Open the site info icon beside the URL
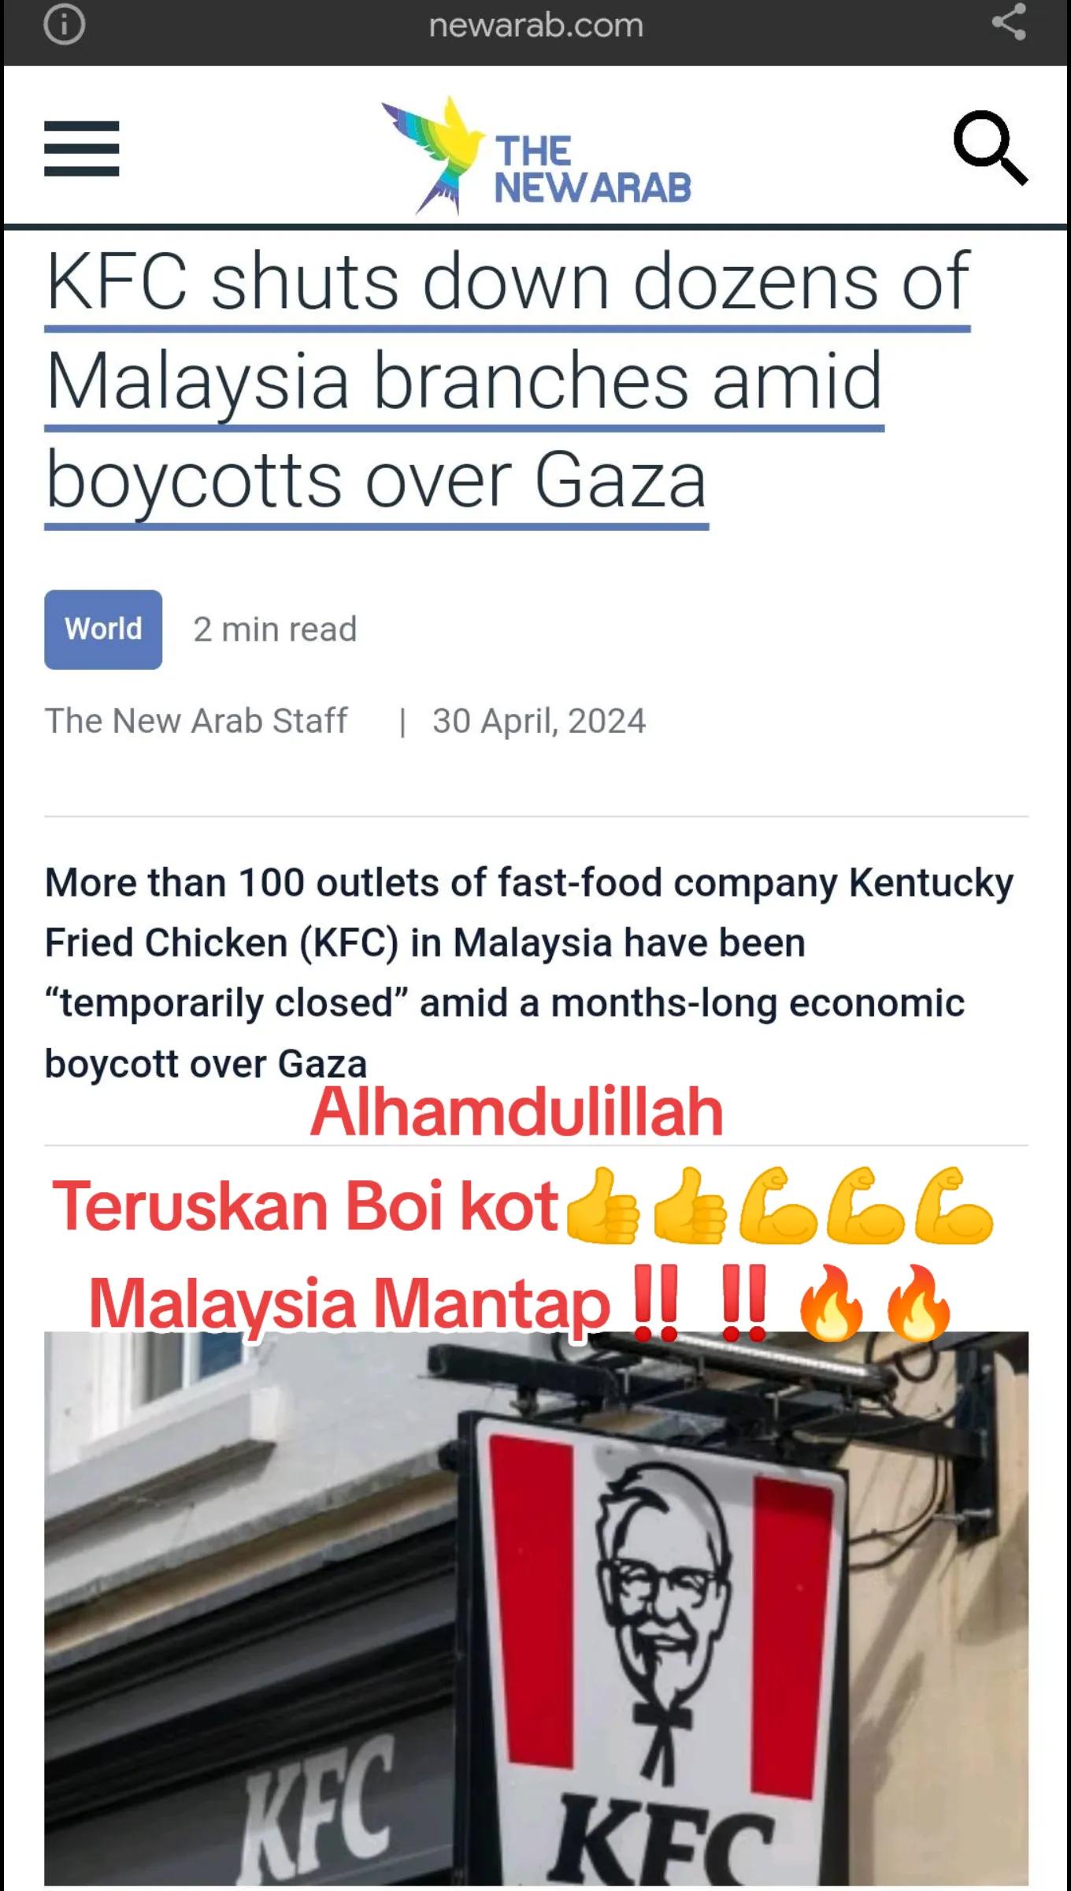1071x1891 pixels. [x=64, y=24]
